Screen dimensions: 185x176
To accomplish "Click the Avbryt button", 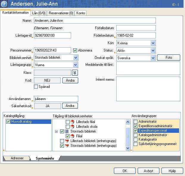I will tap(148, 171).
